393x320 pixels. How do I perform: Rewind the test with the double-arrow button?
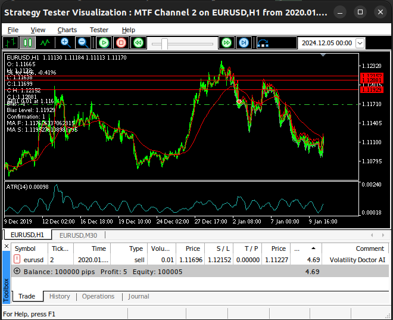pos(138,43)
